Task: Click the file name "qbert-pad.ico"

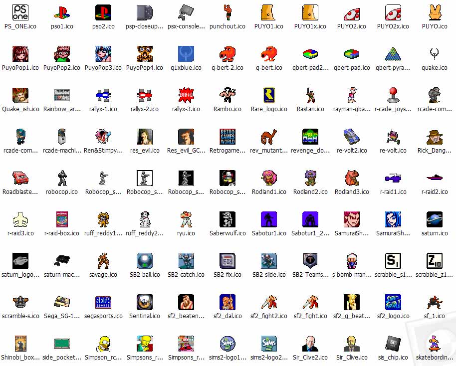Action: point(352,68)
